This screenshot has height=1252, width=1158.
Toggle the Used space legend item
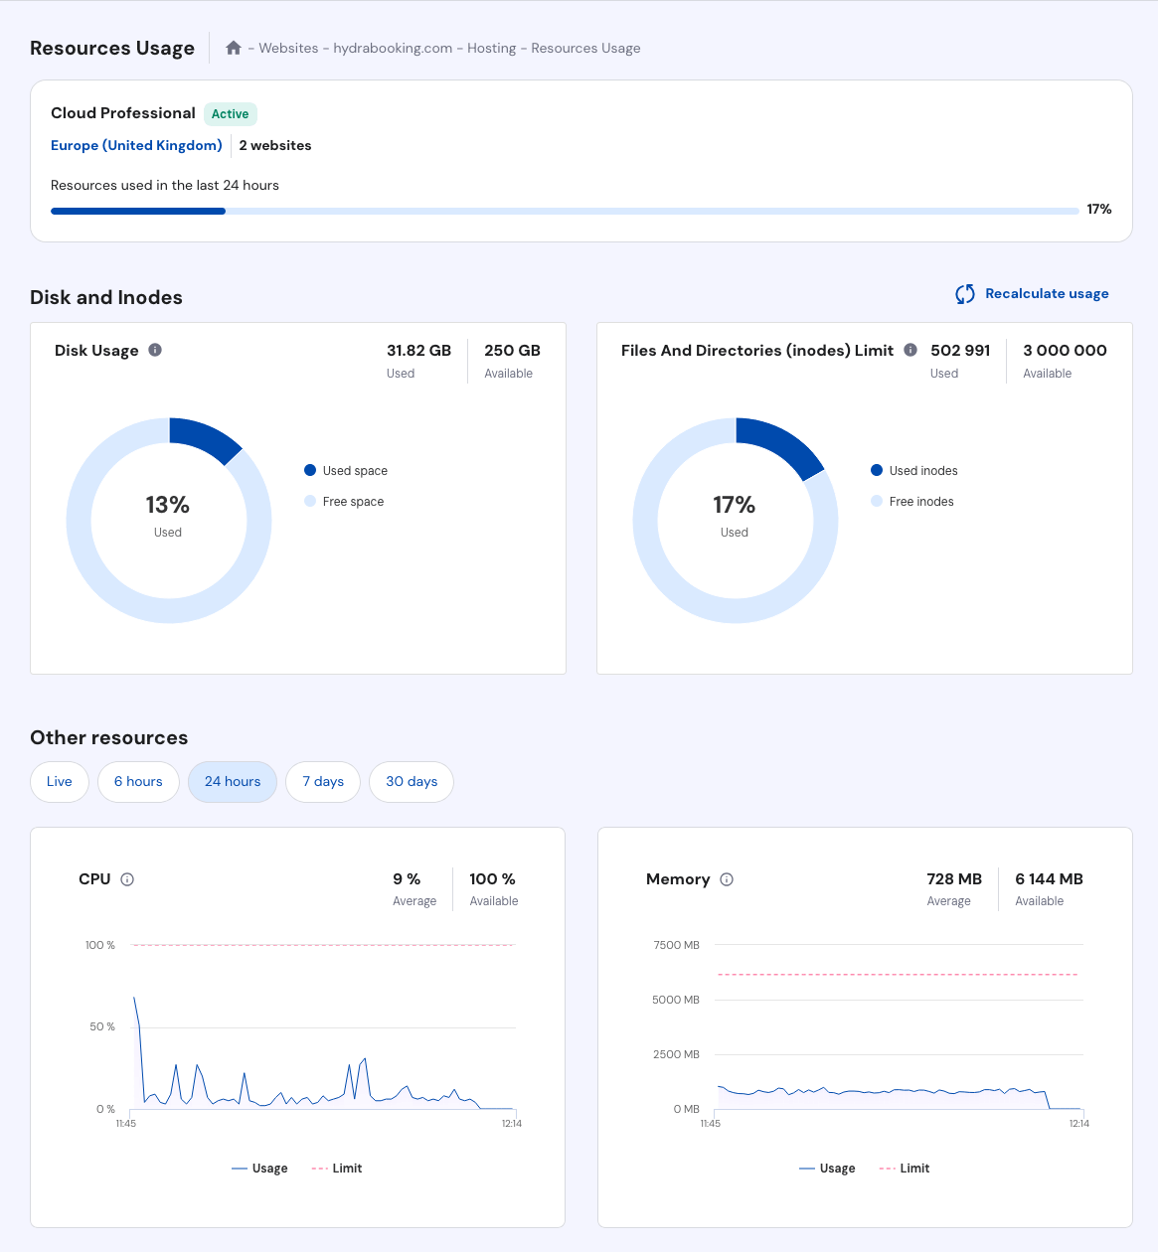(346, 471)
